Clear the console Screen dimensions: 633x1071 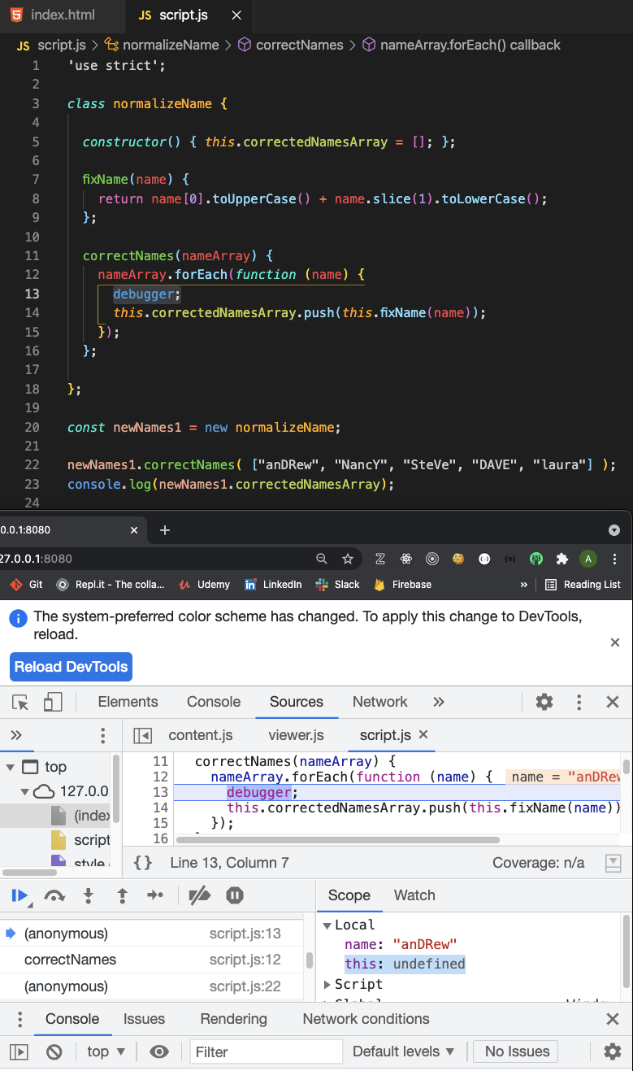tap(54, 1051)
